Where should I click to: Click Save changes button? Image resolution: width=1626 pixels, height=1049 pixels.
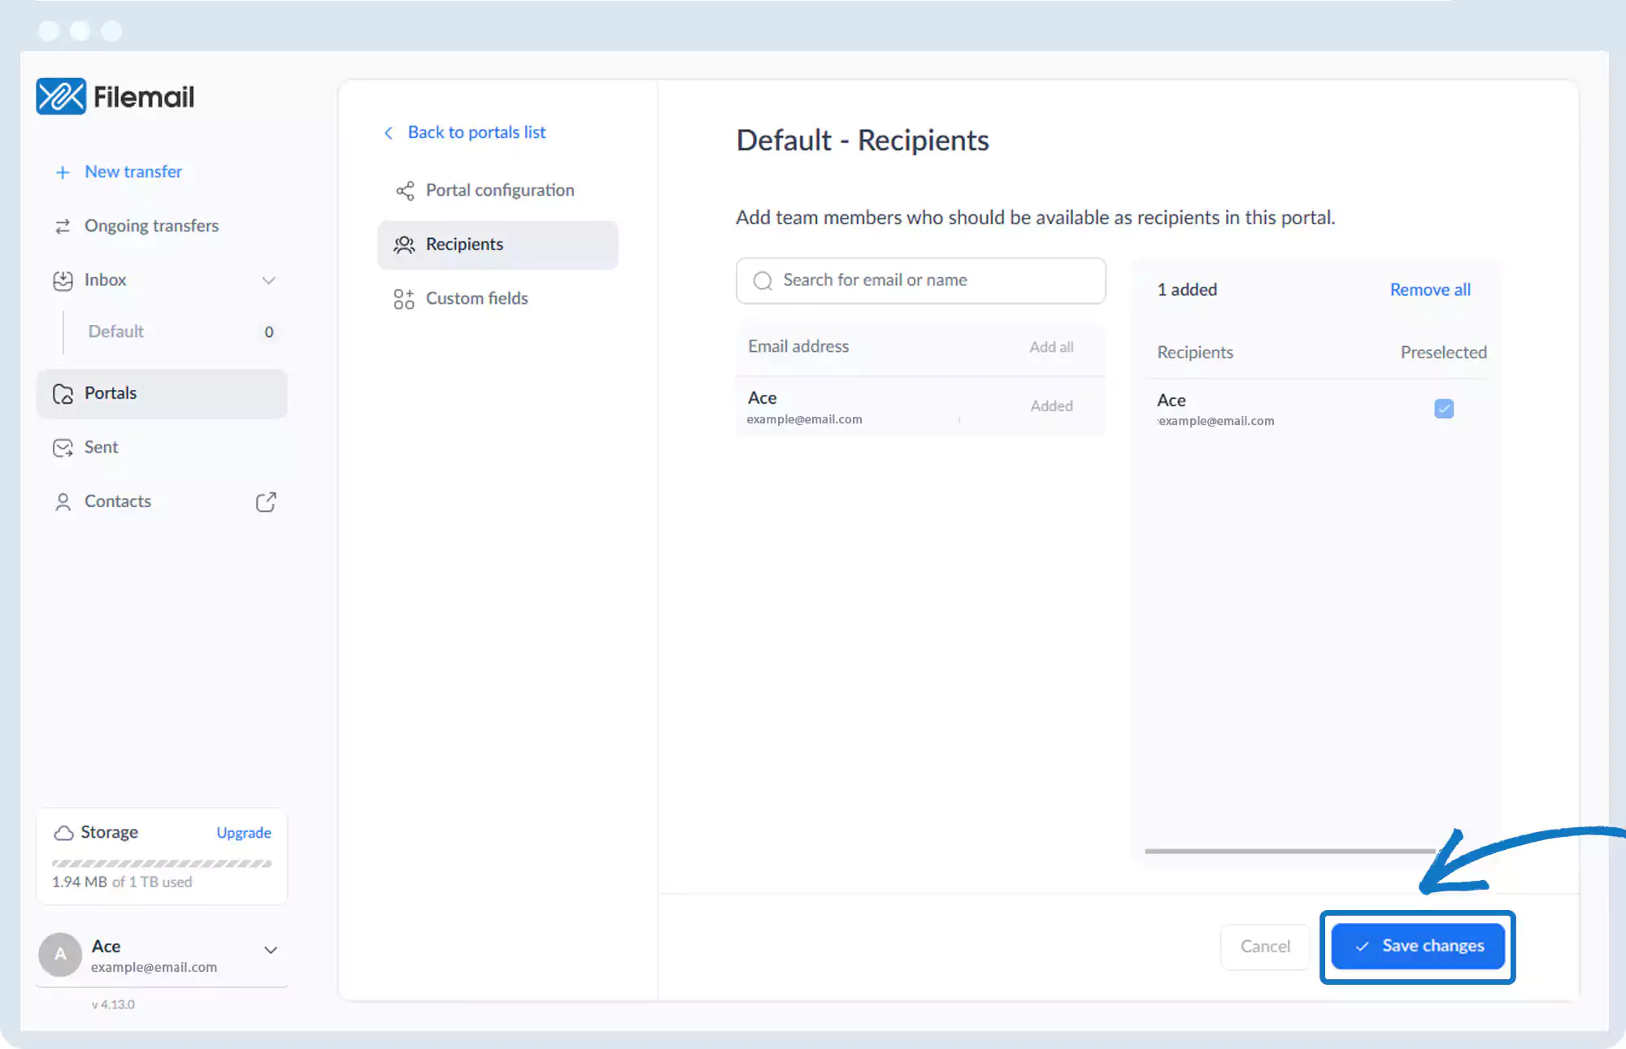point(1418,946)
